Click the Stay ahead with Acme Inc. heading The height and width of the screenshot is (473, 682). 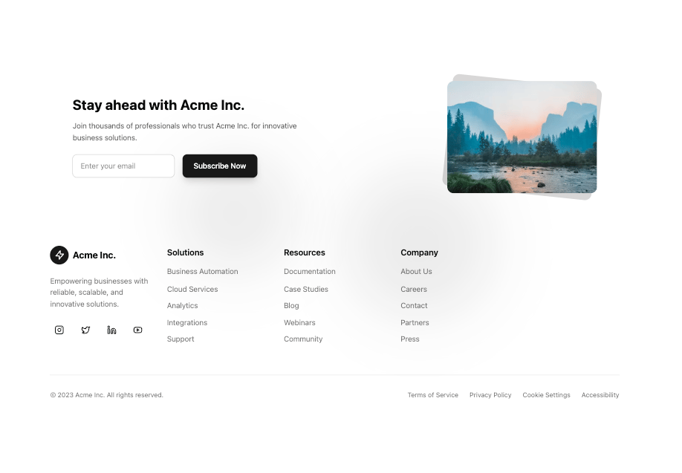pyautogui.click(x=158, y=105)
